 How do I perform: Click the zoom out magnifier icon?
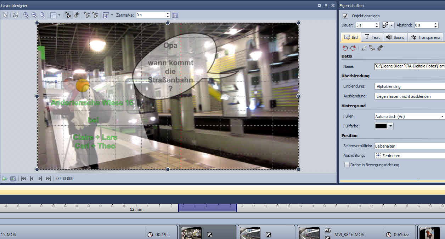click(x=34, y=15)
